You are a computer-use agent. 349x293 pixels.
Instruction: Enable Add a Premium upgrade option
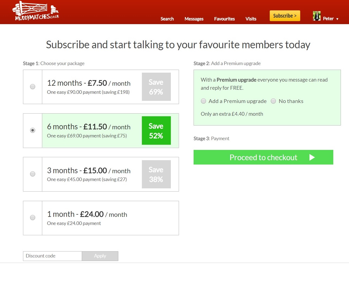pyautogui.click(x=204, y=101)
